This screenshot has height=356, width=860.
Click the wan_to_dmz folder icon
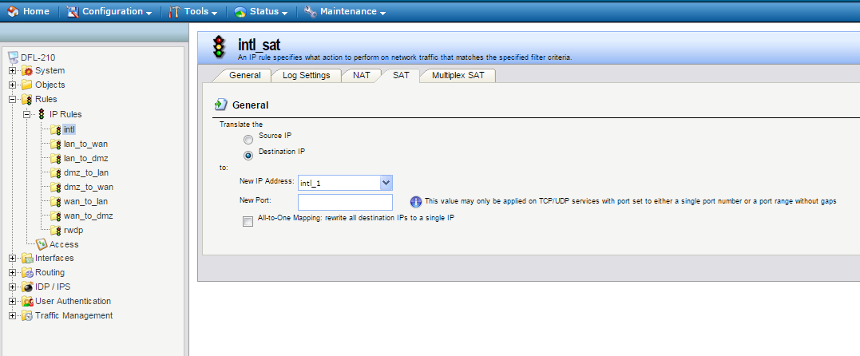click(55, 216)
